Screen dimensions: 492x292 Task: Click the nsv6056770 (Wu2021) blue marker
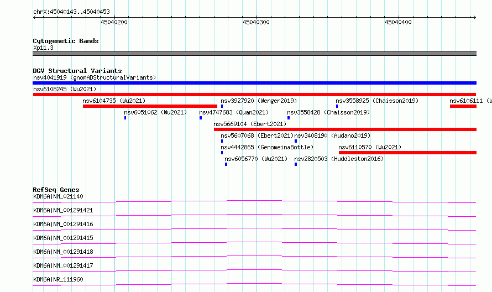click(226, 164)
